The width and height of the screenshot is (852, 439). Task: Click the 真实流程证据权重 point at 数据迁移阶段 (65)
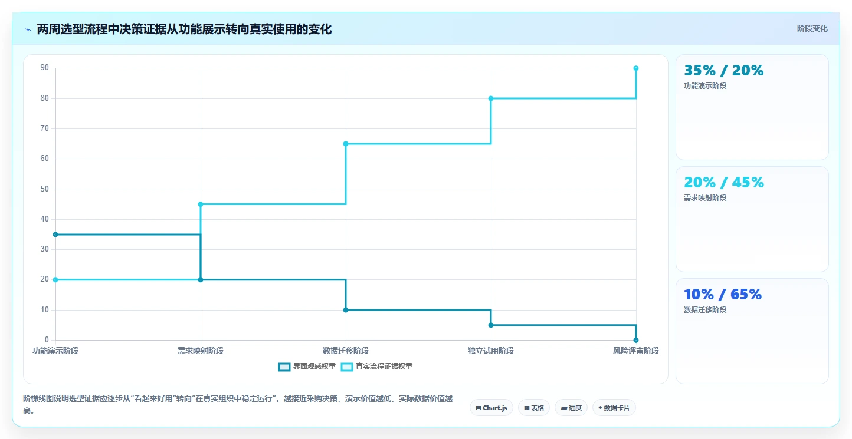tap(346, 144)
